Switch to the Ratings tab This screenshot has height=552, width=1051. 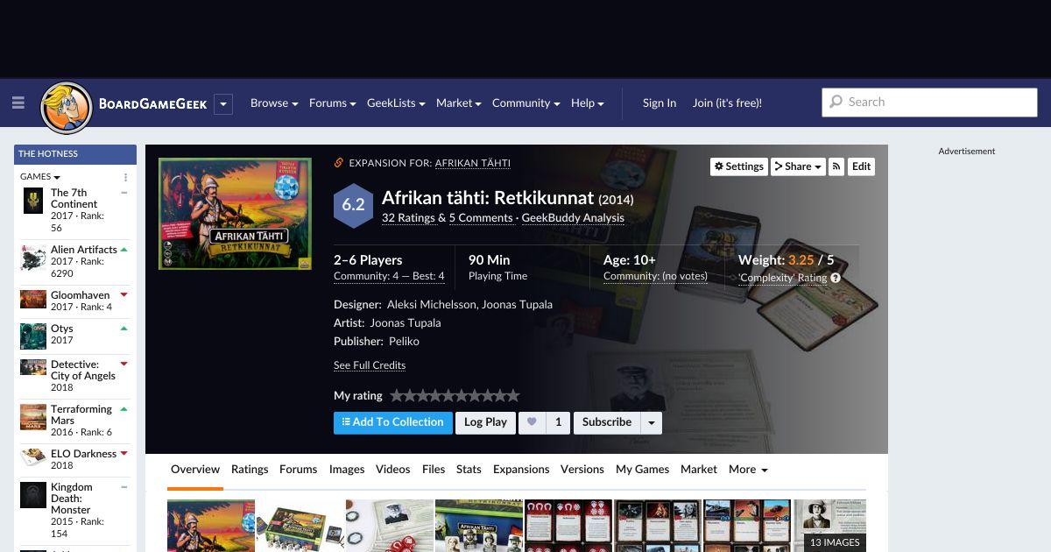250,470
